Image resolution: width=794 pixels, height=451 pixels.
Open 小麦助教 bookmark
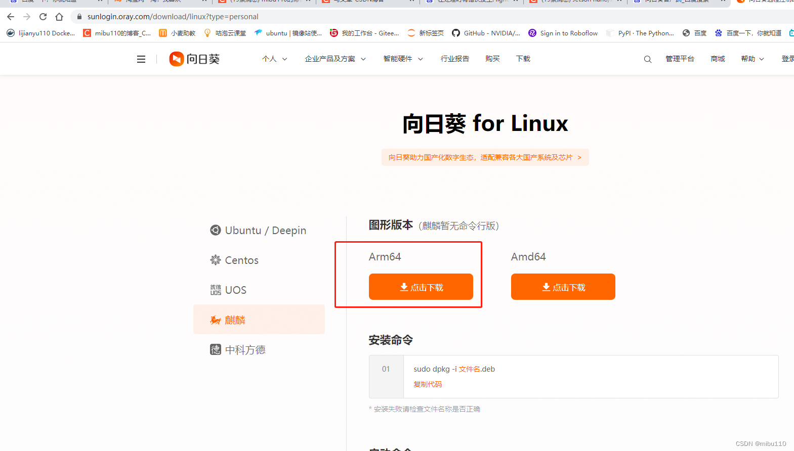(177, 33)
